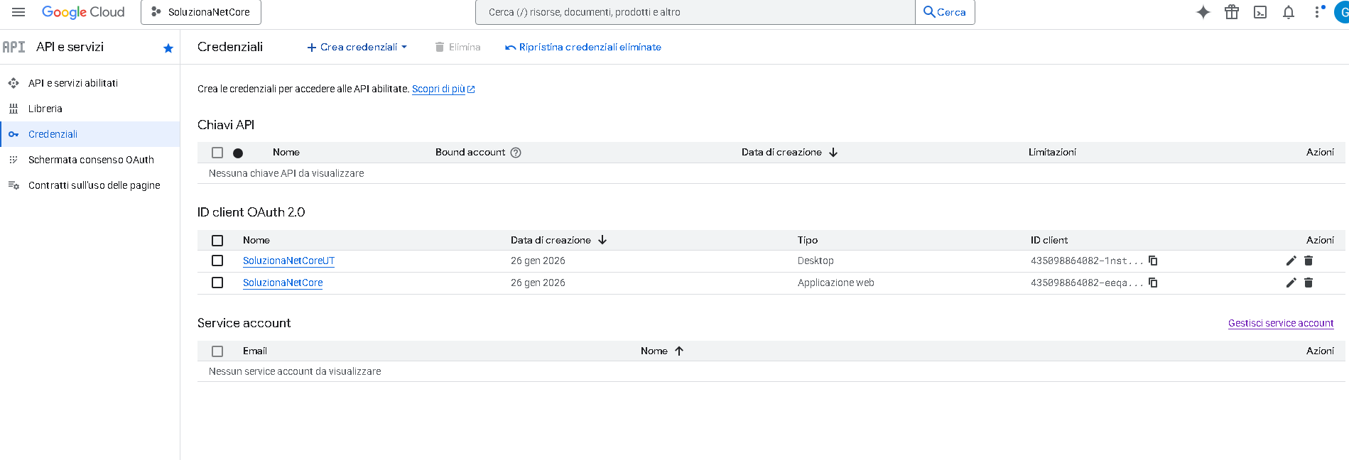1349x460 pixels.
Task: Open the gift free trial icon
Action: (x=1231, y=12)
